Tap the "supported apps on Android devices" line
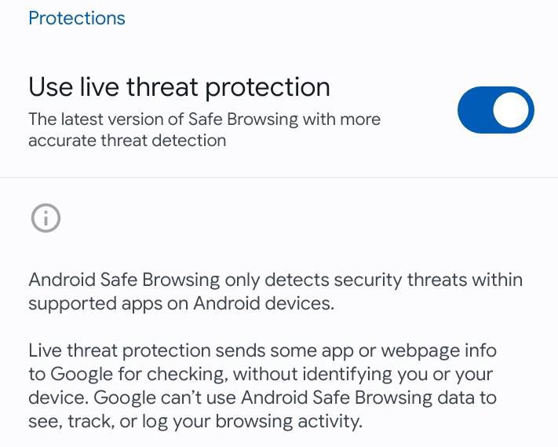This screenshot has height=447, width=558. tap(181, 303)
